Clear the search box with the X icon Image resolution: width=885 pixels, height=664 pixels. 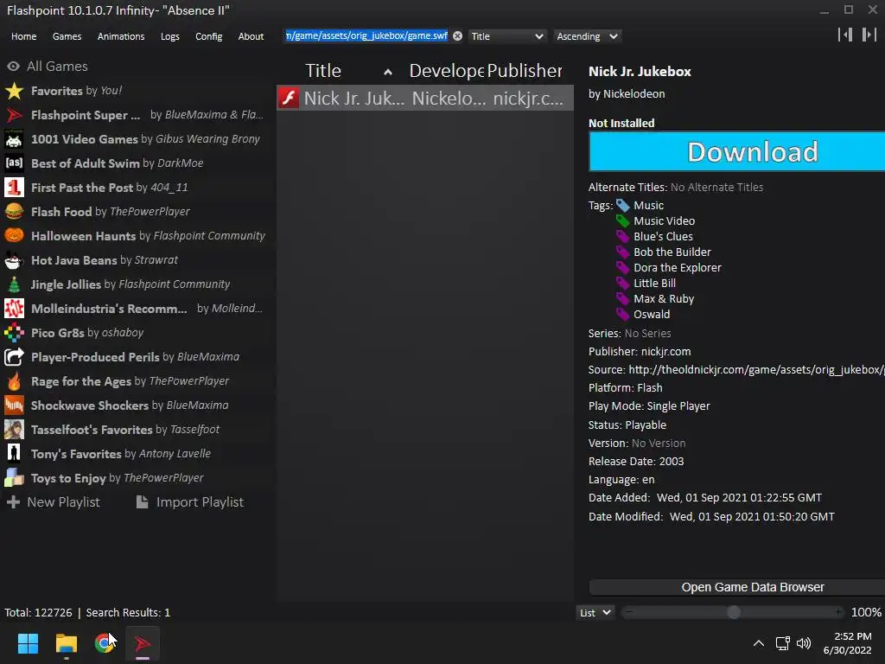pos(457,36)
